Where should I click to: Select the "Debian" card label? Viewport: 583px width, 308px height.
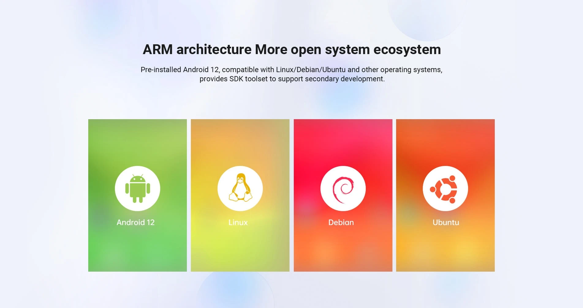pos(341,222)
